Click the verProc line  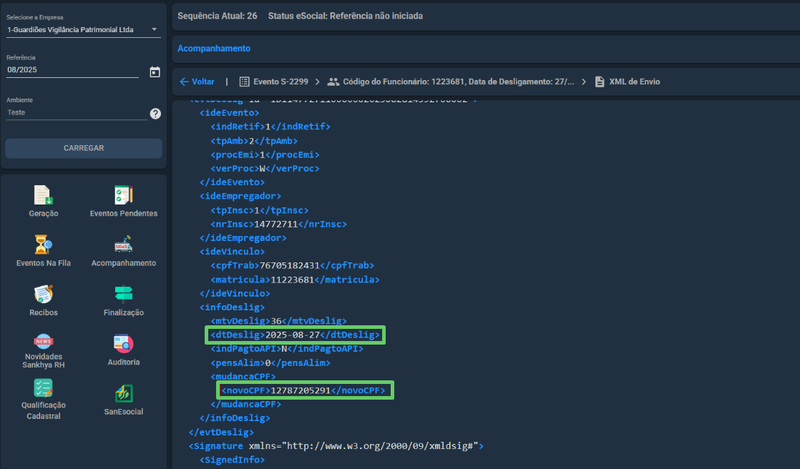click(265, 168)
